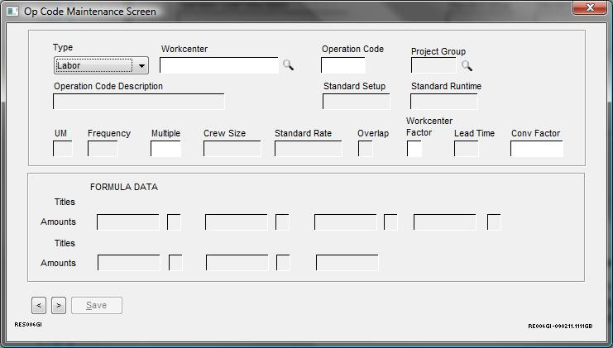This screenshot has width=613, height=348.
Task: Click the Operation Code Description label
Action: 108,86
